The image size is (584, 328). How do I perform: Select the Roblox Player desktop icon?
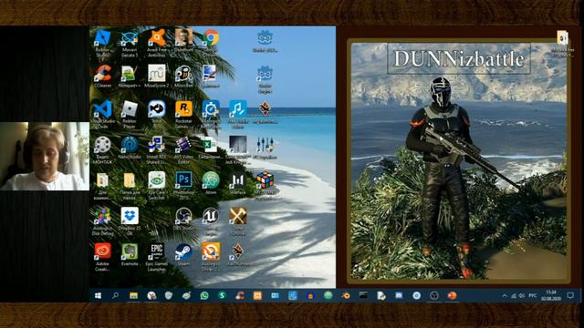[130, 113]
